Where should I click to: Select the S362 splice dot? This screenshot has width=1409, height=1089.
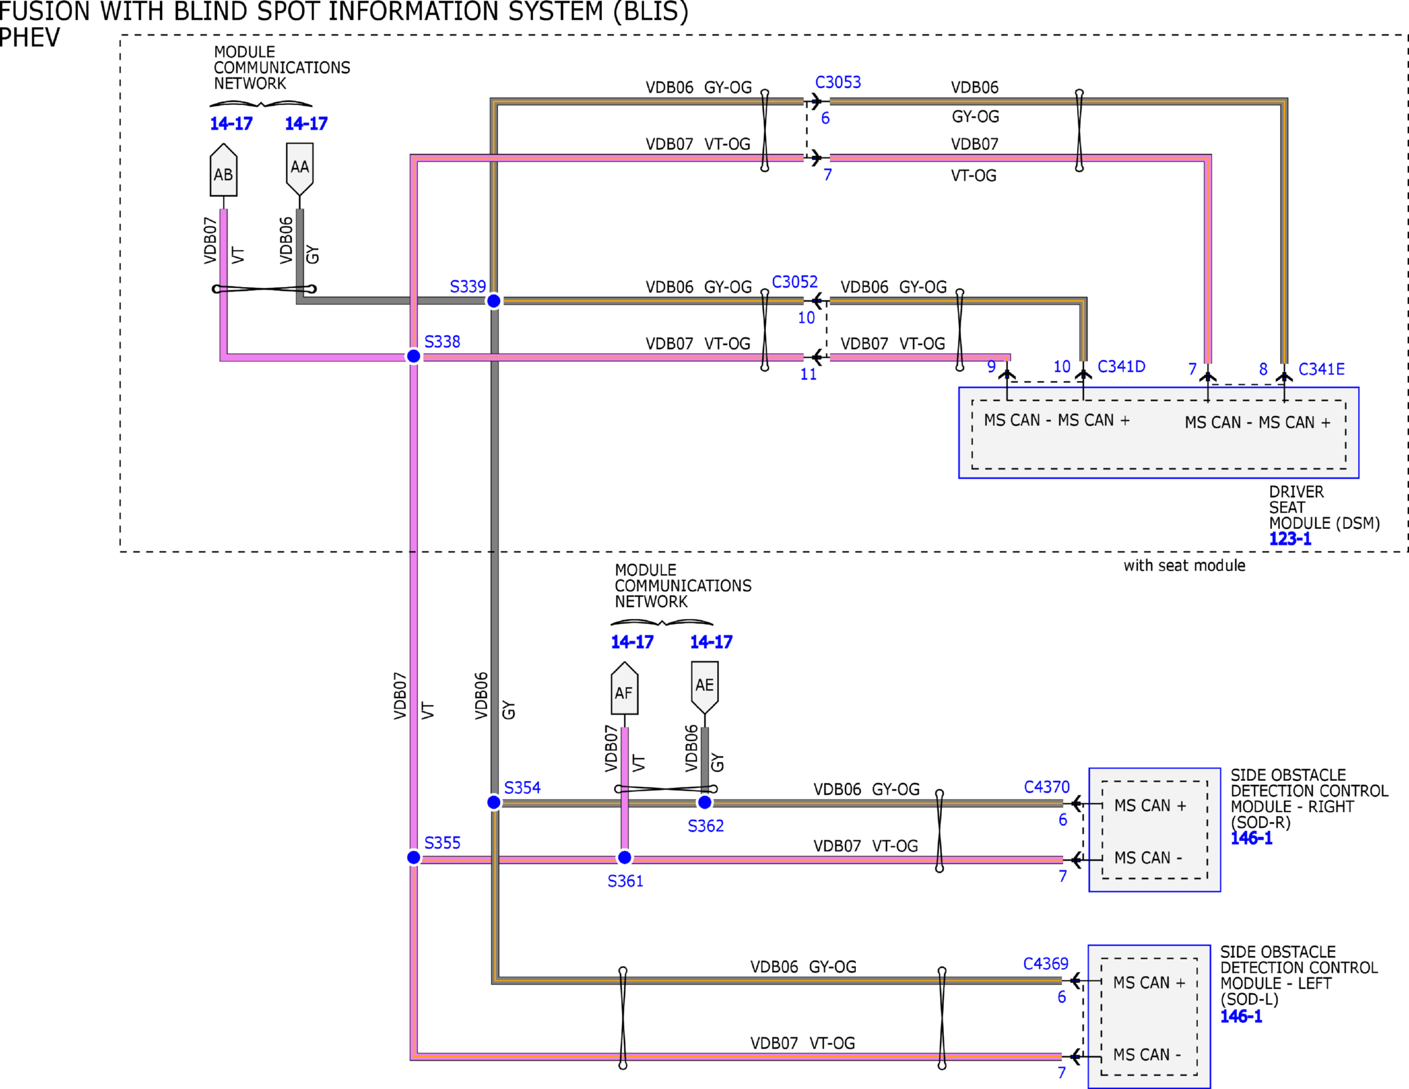point(704,802)
